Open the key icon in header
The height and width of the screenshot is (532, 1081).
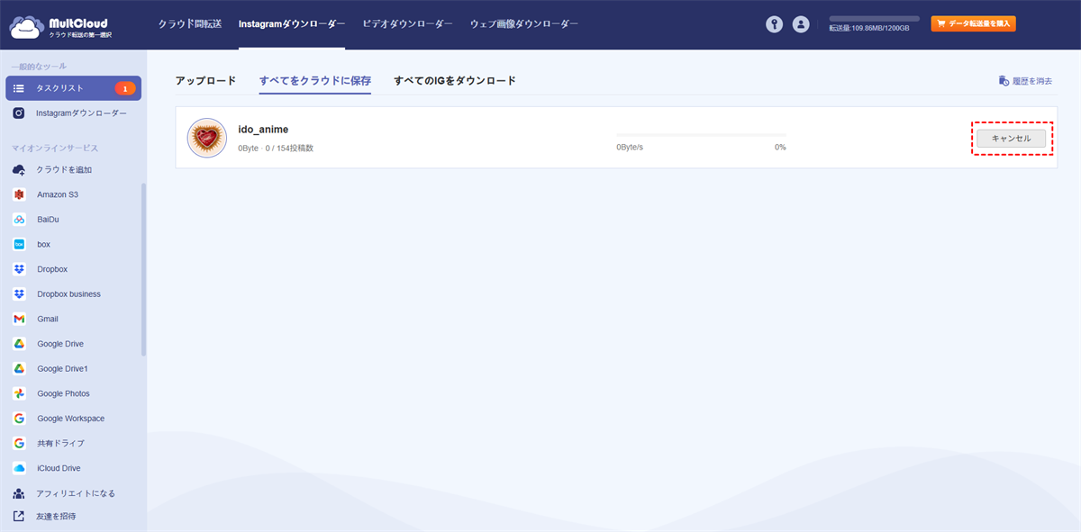coord(774,24)
